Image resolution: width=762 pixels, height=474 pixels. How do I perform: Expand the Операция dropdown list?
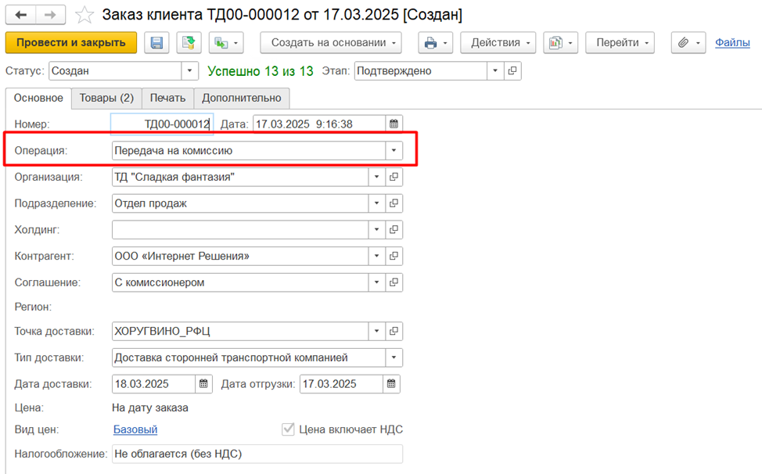point(394,151)
